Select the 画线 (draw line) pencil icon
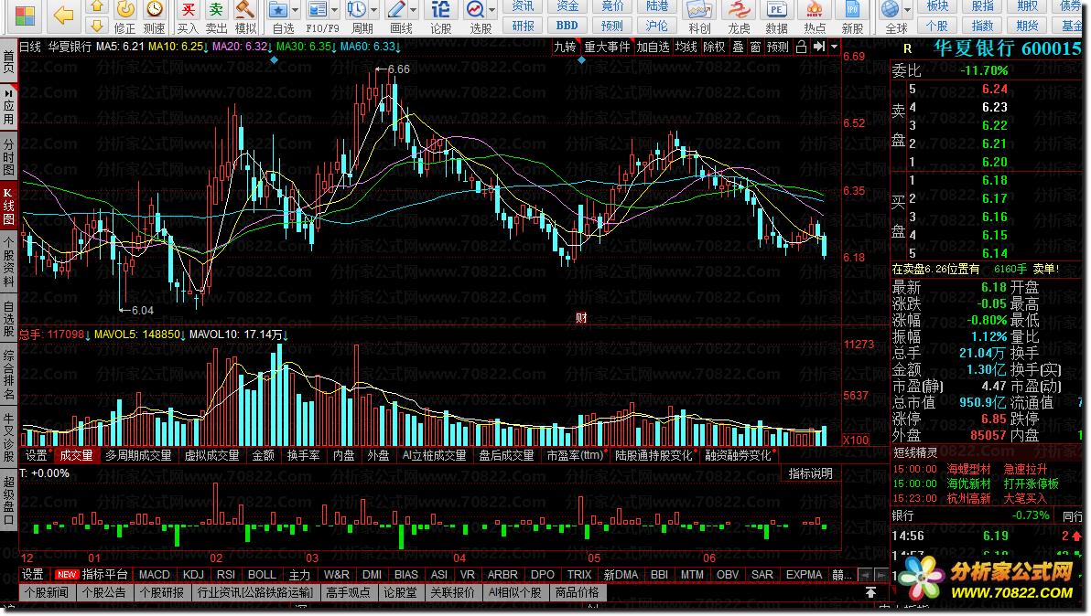This screenshot has width=1091, height=616. (396, 10)
